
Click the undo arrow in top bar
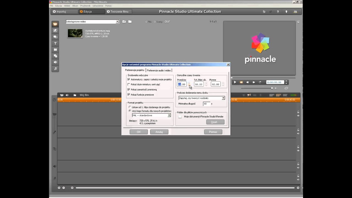click(264, 12)
